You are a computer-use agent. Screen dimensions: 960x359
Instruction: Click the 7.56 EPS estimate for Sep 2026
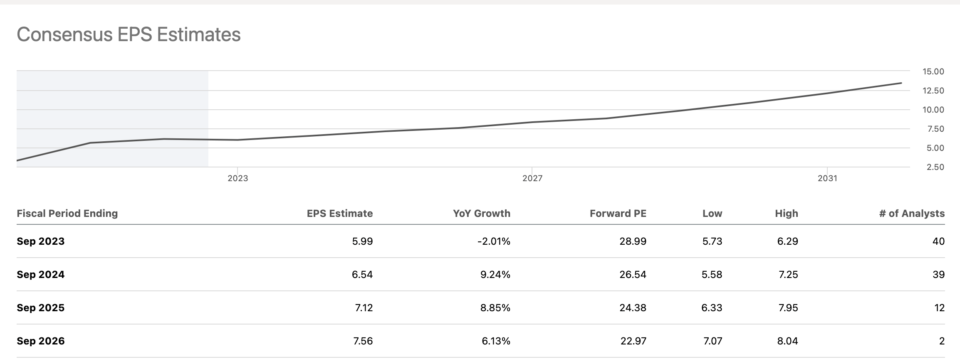363,341
